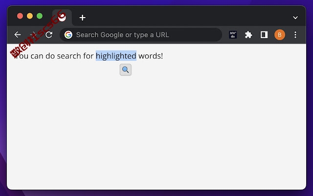This screenshot has height=196, width=313.
Task: Maximize the window with green button
Action: click(40, 16)
